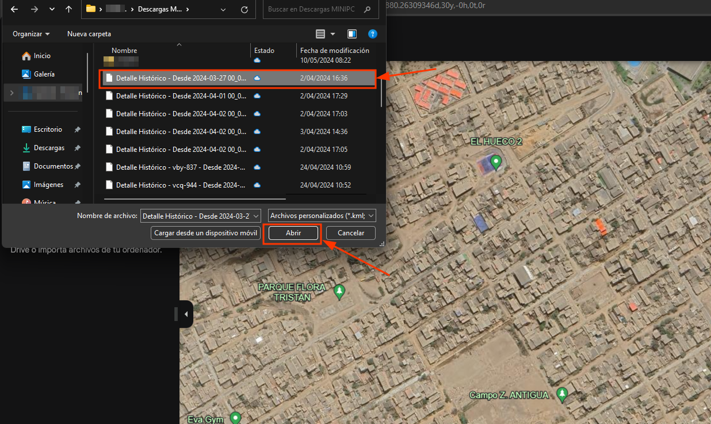Image resolution: width=711 pixels, height=424 pixels.
Task: Click Nueva carpeta in toolbar
Action: click(89, 34)
